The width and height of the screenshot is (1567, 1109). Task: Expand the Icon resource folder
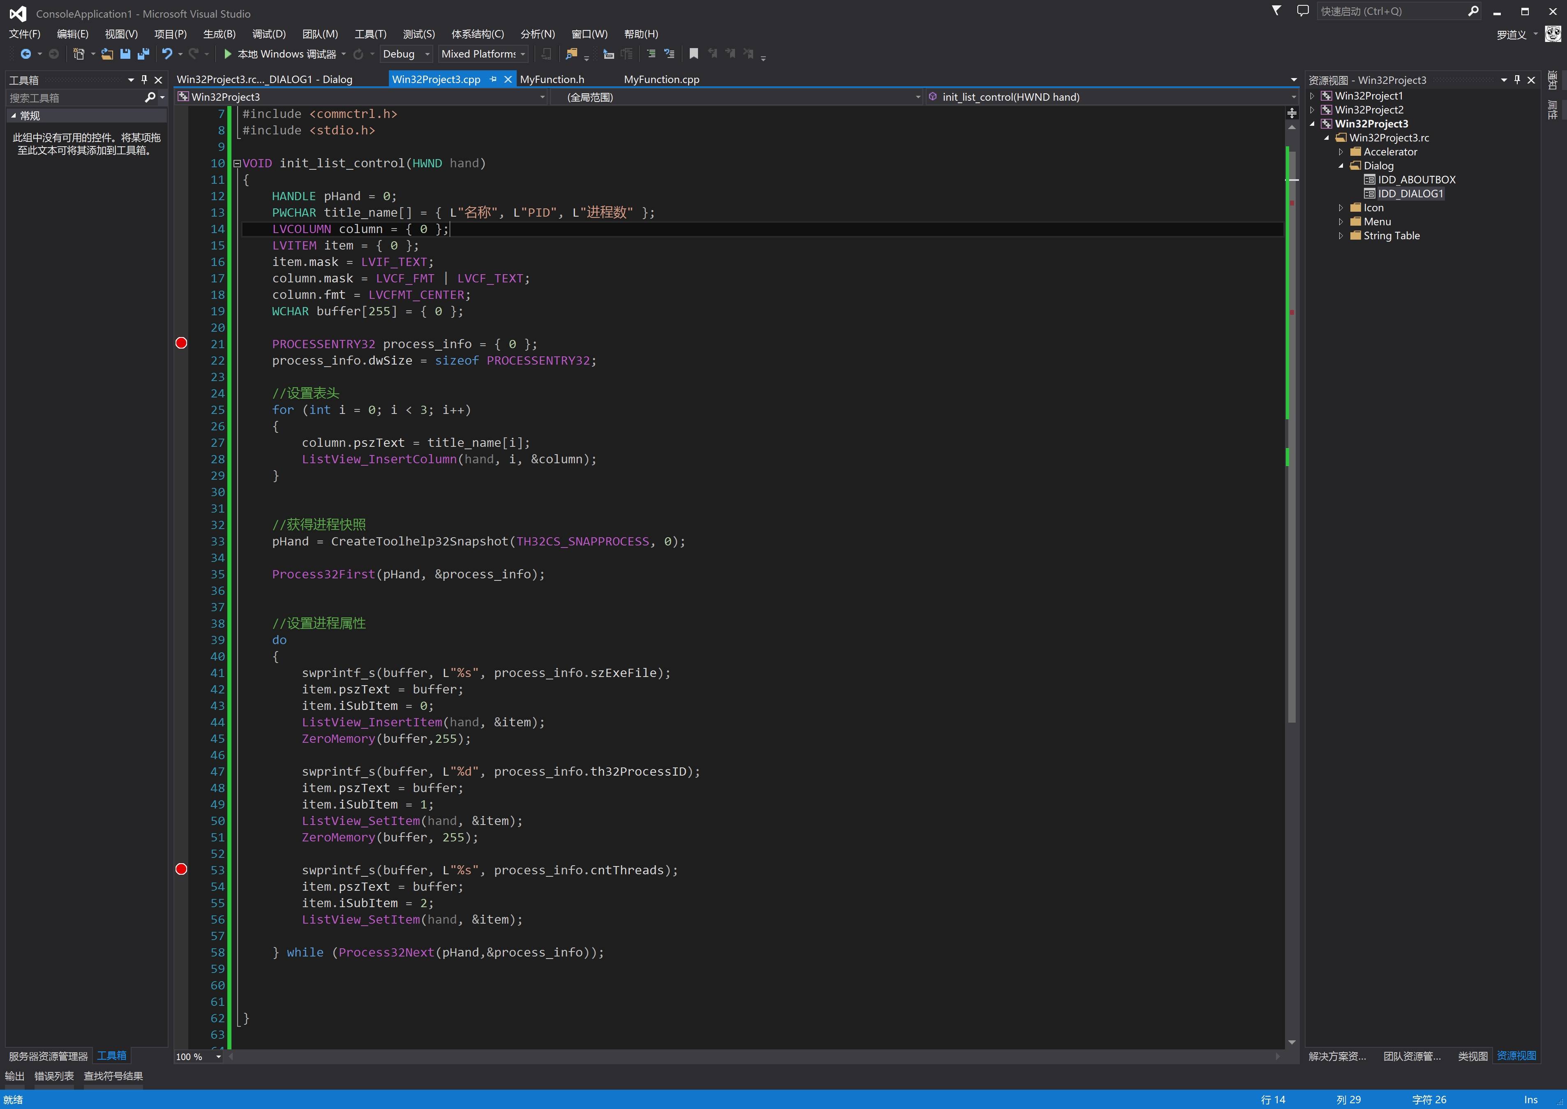coord(1341,208)
